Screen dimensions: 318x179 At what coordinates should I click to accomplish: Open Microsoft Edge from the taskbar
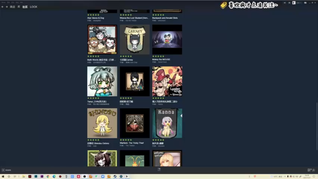[x=54, y=177]
